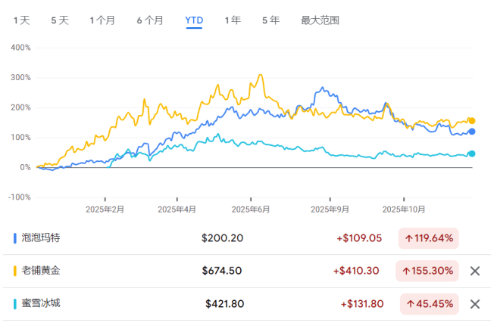Screen dimensions: 494x332
Task: Switch to the 1年 time range
Action: (233, 20)
